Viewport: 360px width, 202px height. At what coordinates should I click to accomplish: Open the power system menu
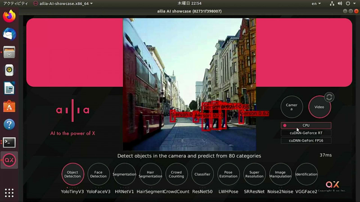click(x=350, y=4)
